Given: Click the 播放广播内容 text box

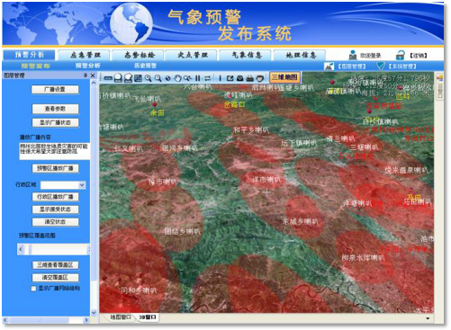Looking at the screenshot, I should click(x=54, y=151).
